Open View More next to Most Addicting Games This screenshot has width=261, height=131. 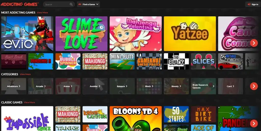click(x=42, y=13)
